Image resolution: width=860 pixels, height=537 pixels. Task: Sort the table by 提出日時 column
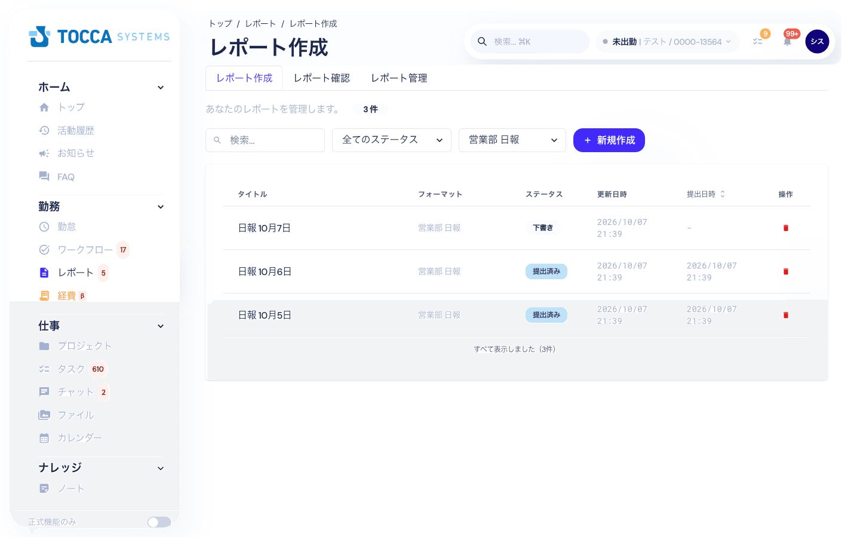[706, 195]
